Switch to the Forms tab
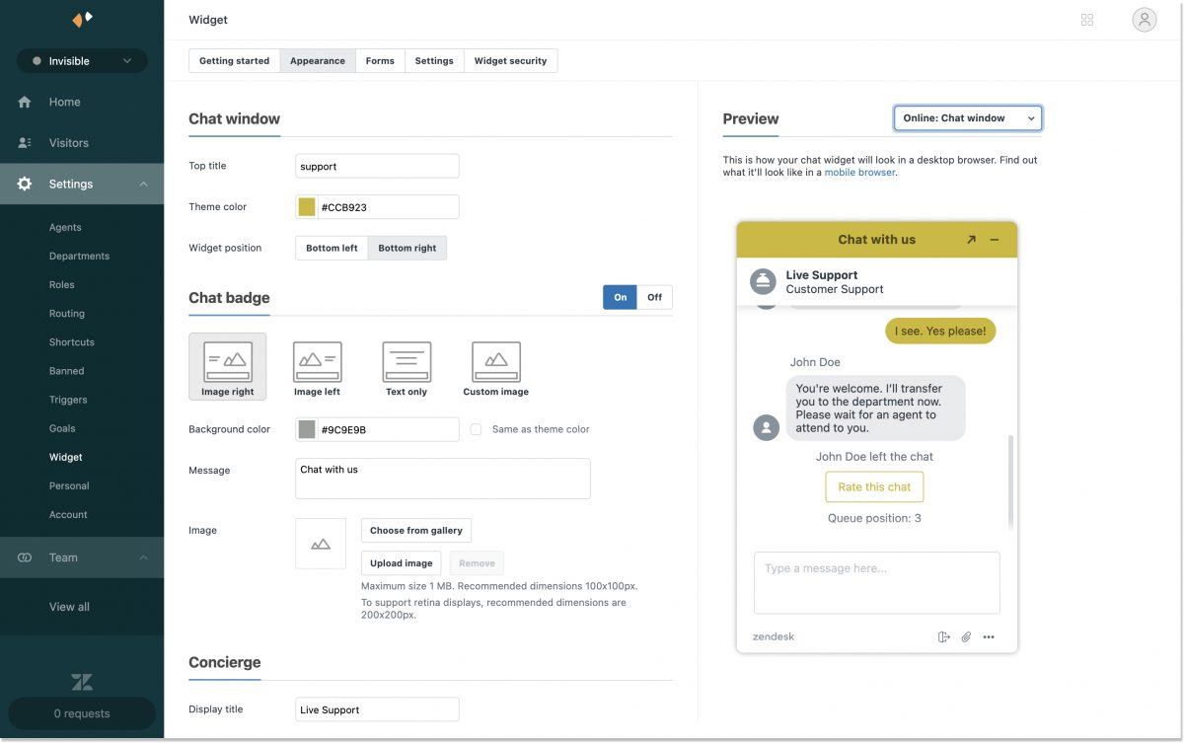 380,60
